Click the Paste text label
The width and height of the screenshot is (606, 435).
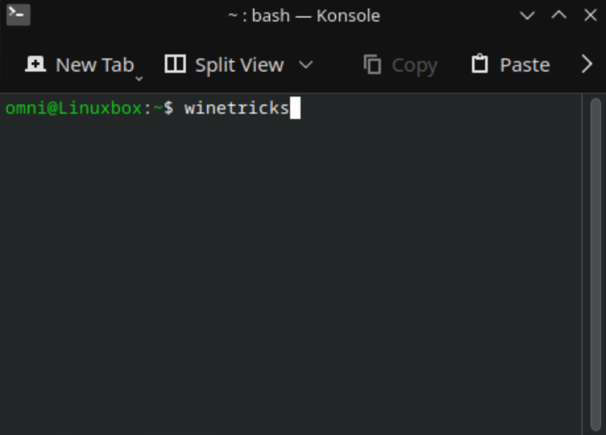[524, 65]
